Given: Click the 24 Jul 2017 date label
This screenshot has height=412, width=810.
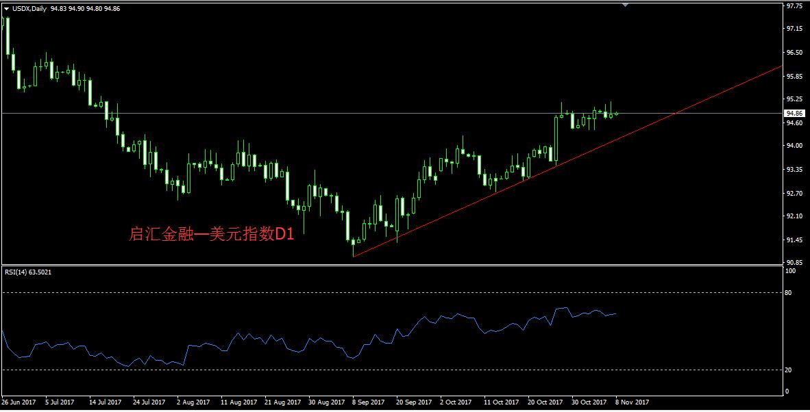Looking at the screenshot, I should [149, 402].
